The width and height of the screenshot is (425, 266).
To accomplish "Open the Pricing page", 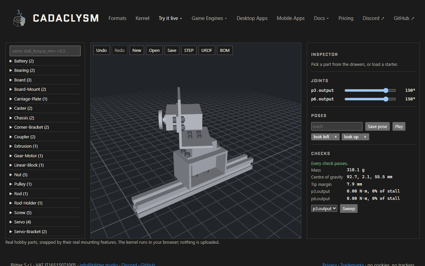I will pyautogui.click(x=346, y=18).
